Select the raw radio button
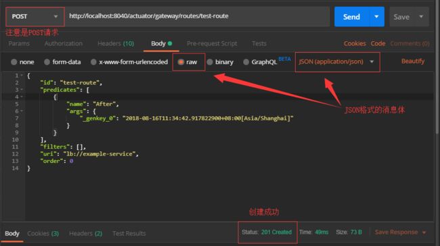The image size is (440, 246). click(x=181, y=62)
